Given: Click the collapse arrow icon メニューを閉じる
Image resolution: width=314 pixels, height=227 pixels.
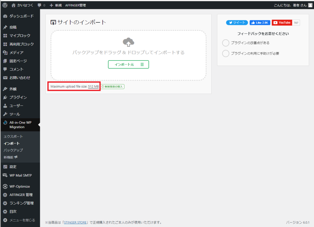Looking at the screenshot, I should 5,220.
